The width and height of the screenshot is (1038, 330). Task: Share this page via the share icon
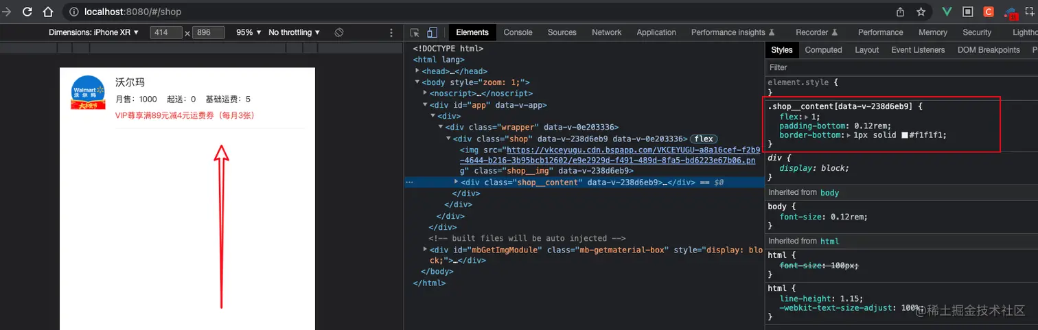(x=900, y=12)
